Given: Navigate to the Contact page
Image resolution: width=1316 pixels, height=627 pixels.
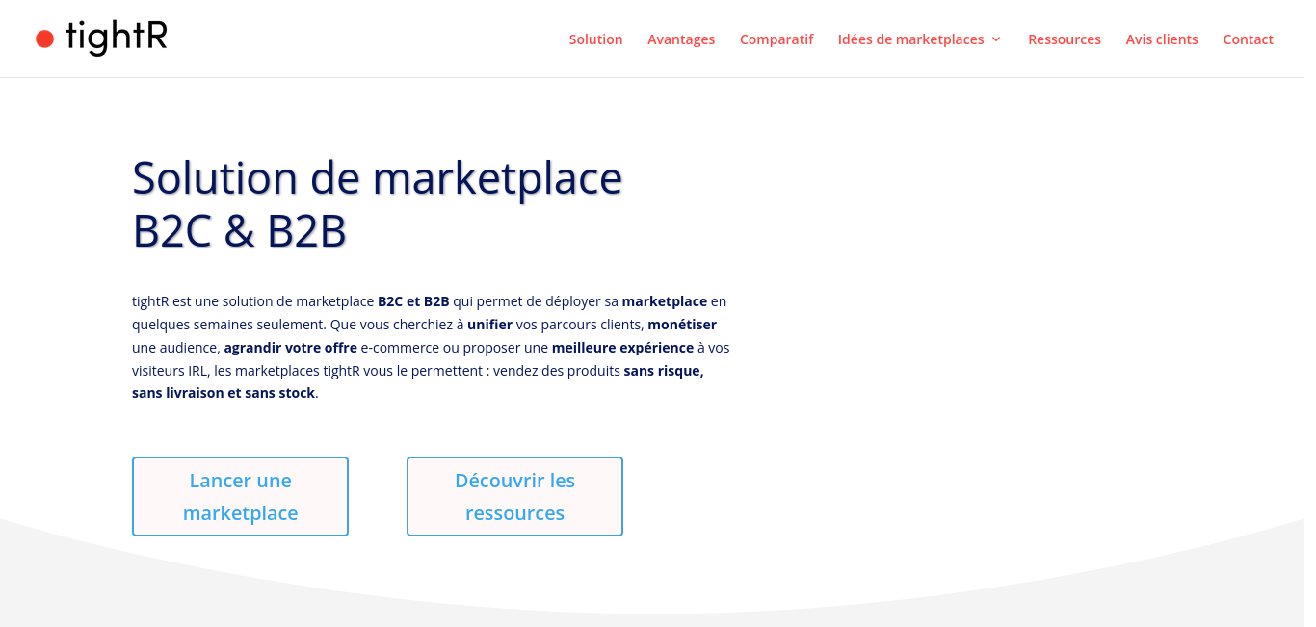Looking at the screenshot, I should tap(1248, 39).
